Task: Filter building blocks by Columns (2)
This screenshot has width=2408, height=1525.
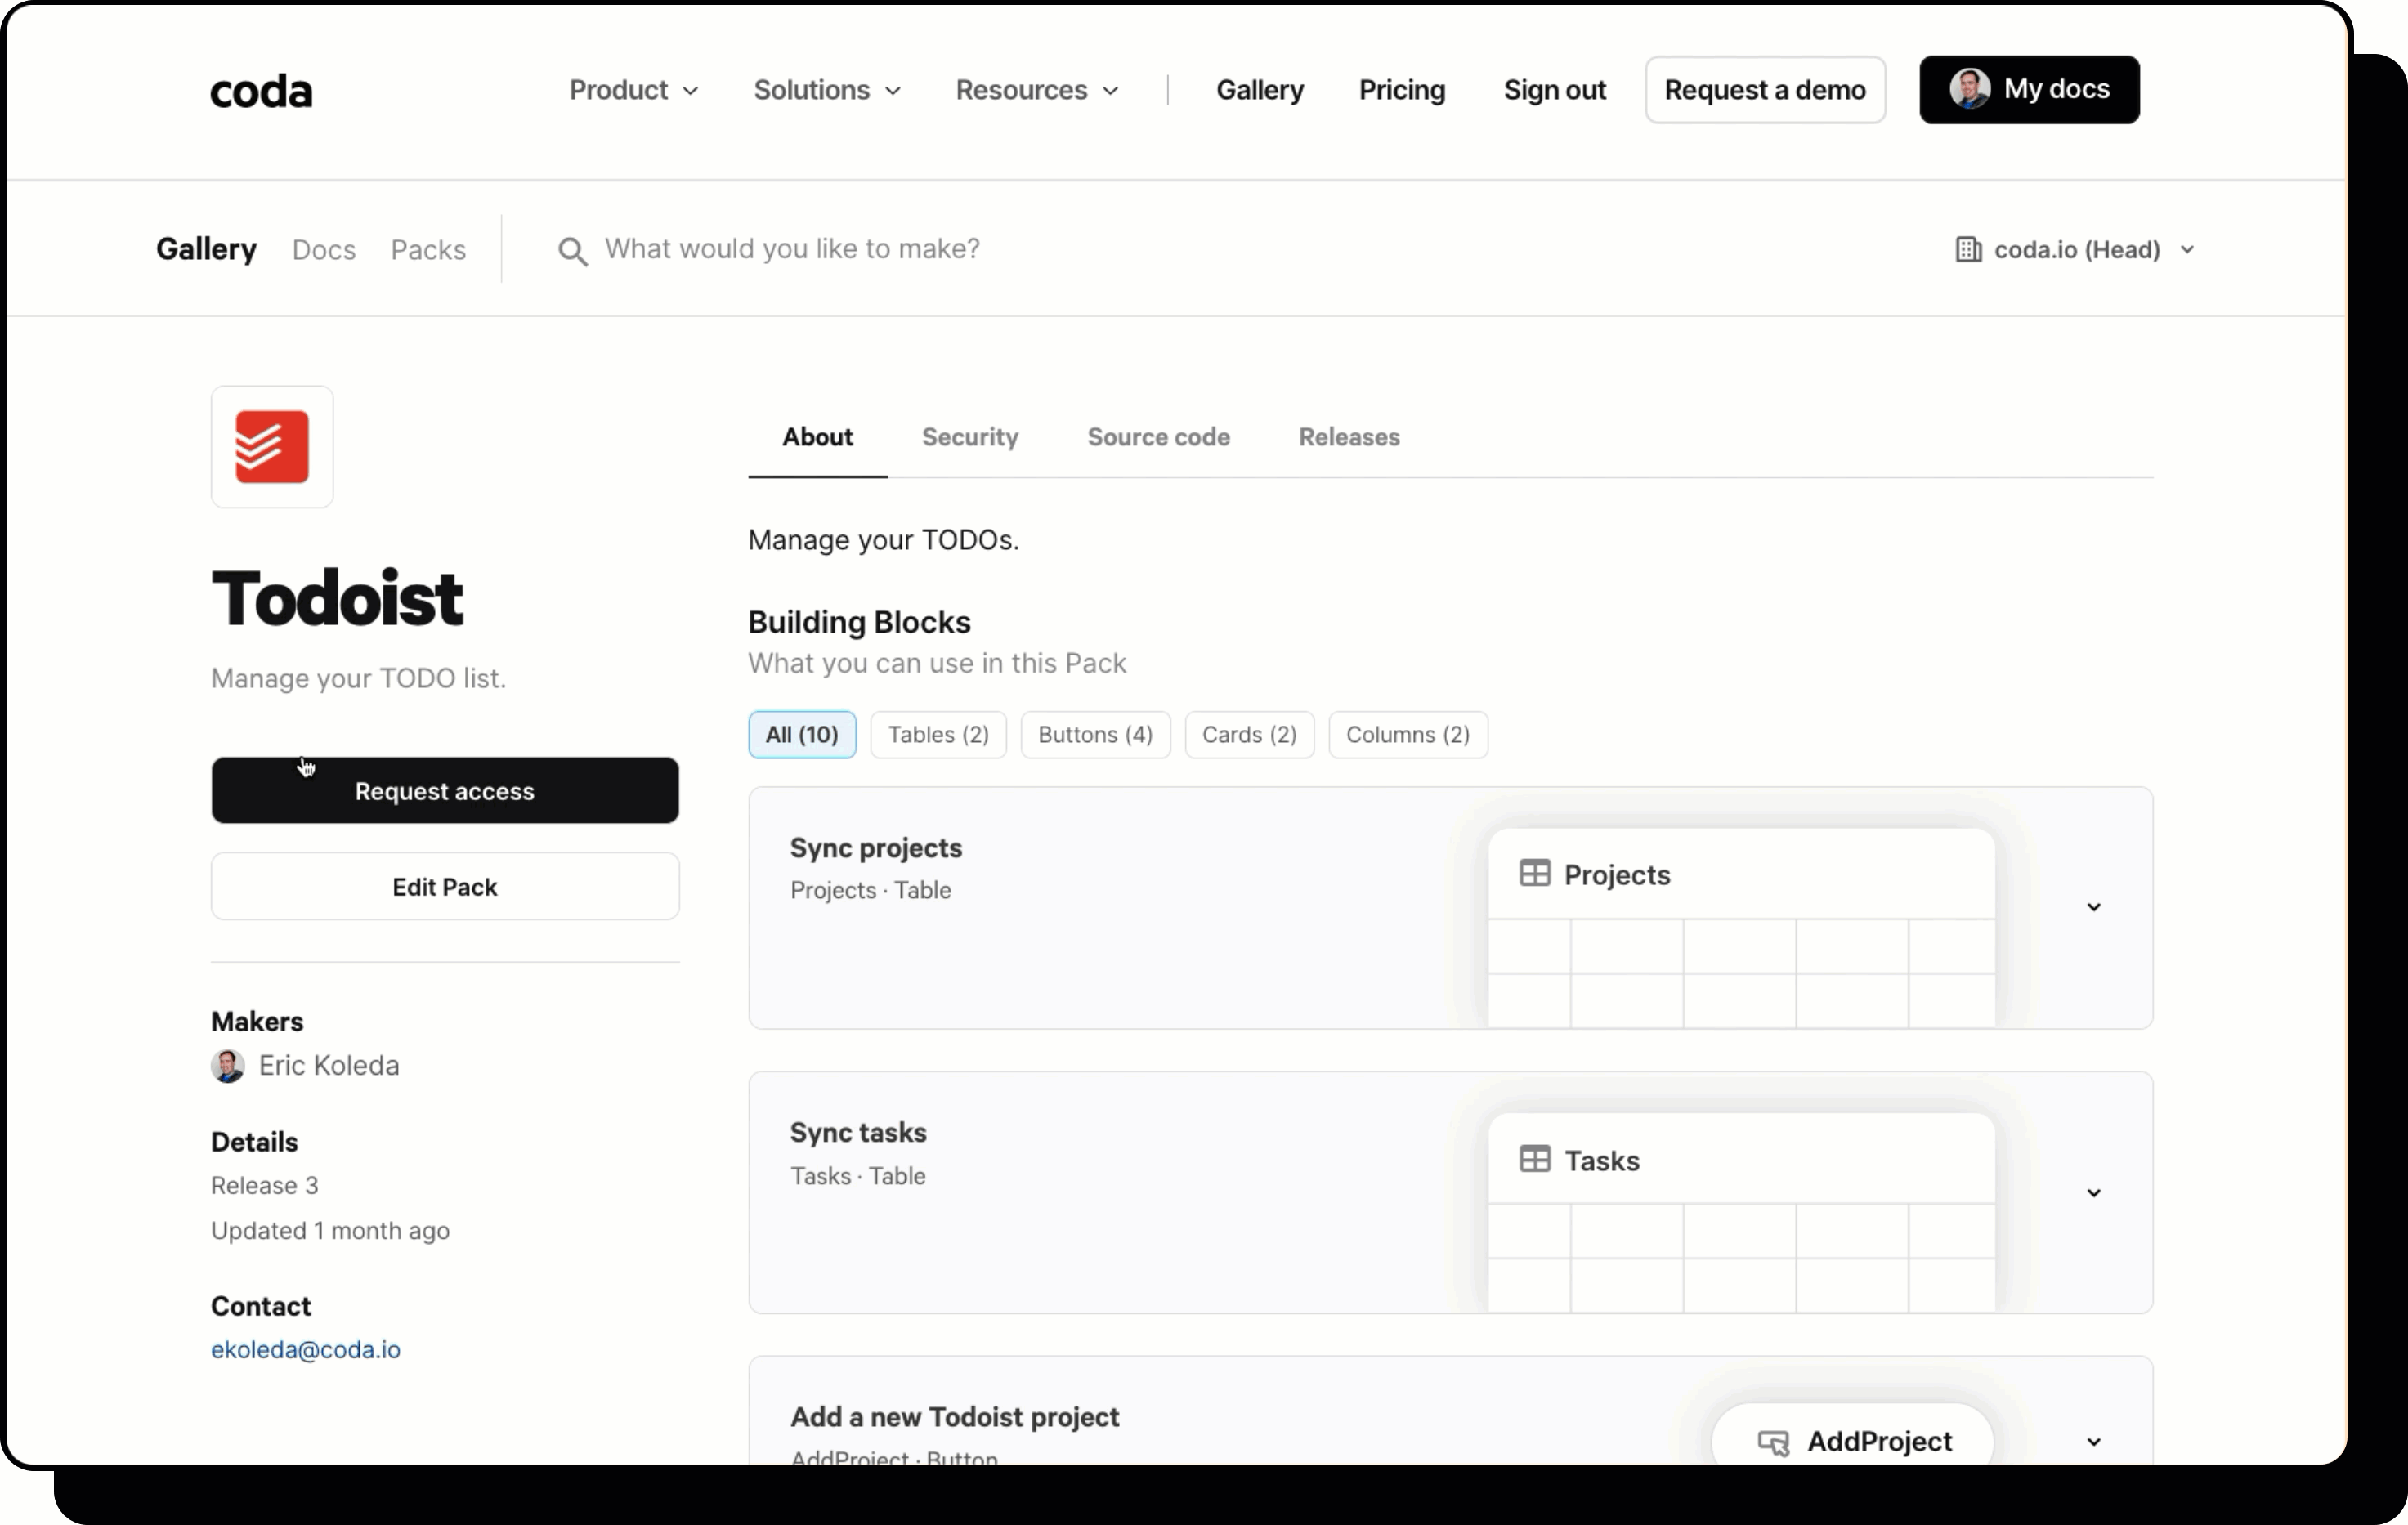Action: pos(1407,734)
